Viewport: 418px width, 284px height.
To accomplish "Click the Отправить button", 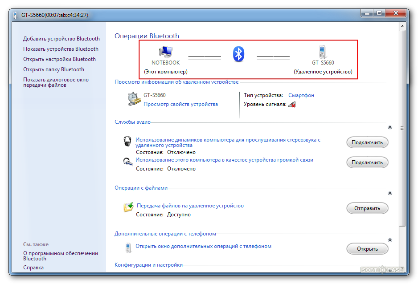I will click(367, 208).
